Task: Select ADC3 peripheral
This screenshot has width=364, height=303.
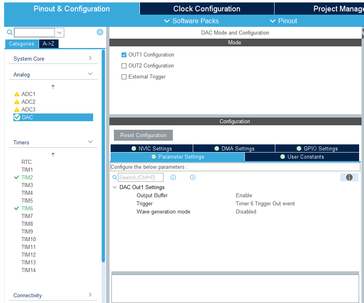Action: (x=28, y=109)
